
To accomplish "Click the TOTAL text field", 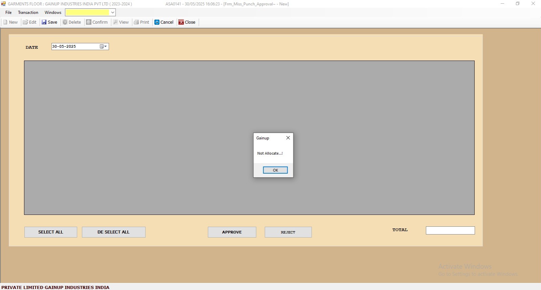I will [450, 230].
